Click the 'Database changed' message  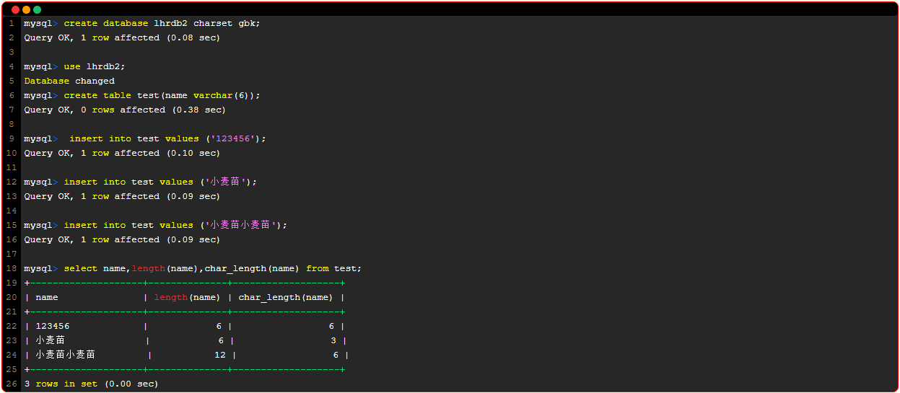point(69,81)
